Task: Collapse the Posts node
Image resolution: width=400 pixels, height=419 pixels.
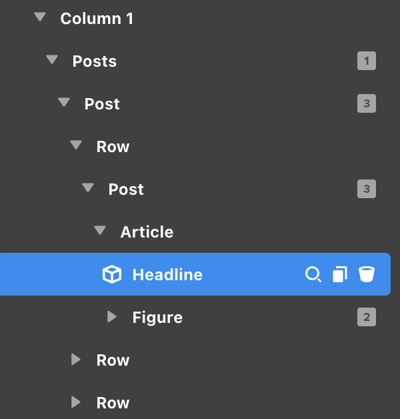Action: (52, 60)
